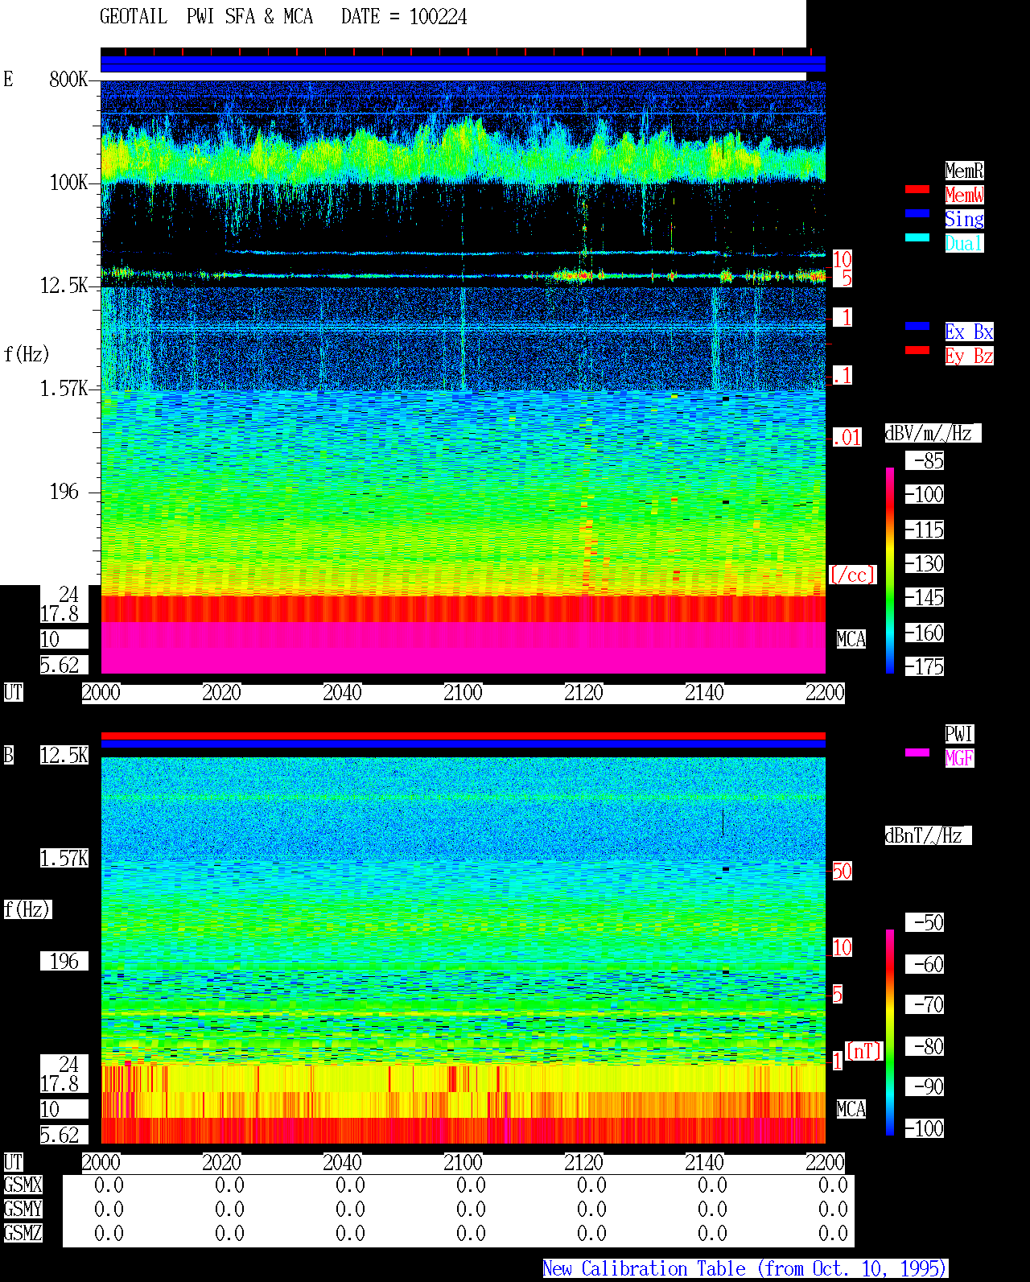Viewport: 1030px width, 1282px height.
Task: Click the magenta MGF legend swatch
Action: click(x=917, y=752)
